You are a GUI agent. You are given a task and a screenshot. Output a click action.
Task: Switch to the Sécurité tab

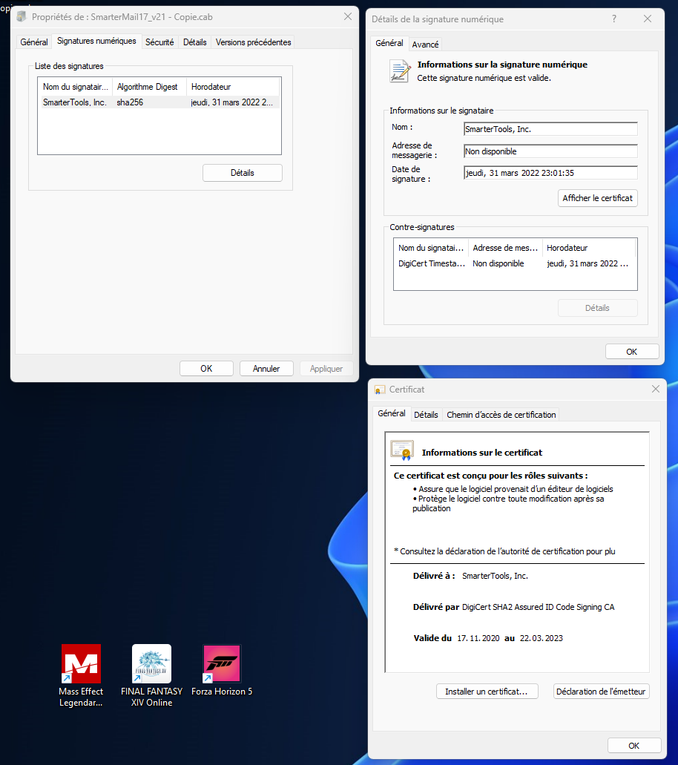click(159, 42)
